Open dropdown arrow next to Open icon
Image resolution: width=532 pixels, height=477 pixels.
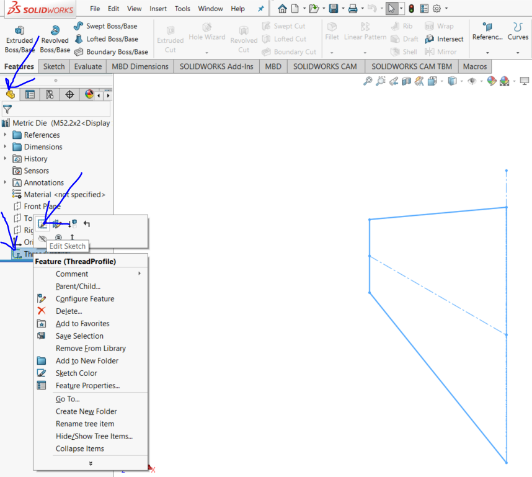tap(324, 9)
